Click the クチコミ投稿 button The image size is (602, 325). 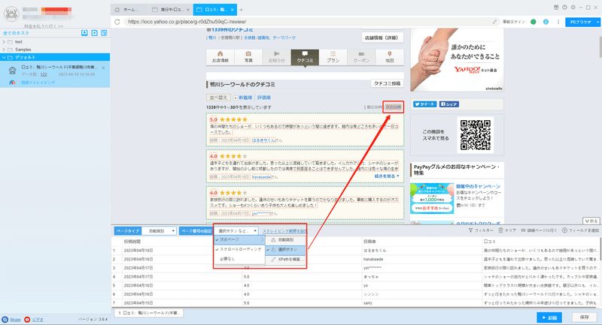coord(387,83)
